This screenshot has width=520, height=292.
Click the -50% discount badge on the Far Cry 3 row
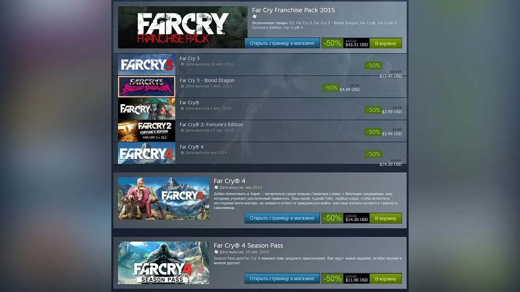373,65
